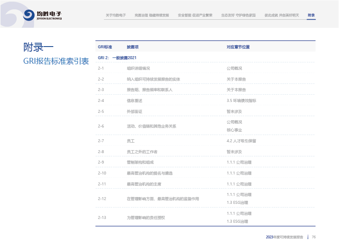Click the 对应章节位置 column header

click(238, 47)
